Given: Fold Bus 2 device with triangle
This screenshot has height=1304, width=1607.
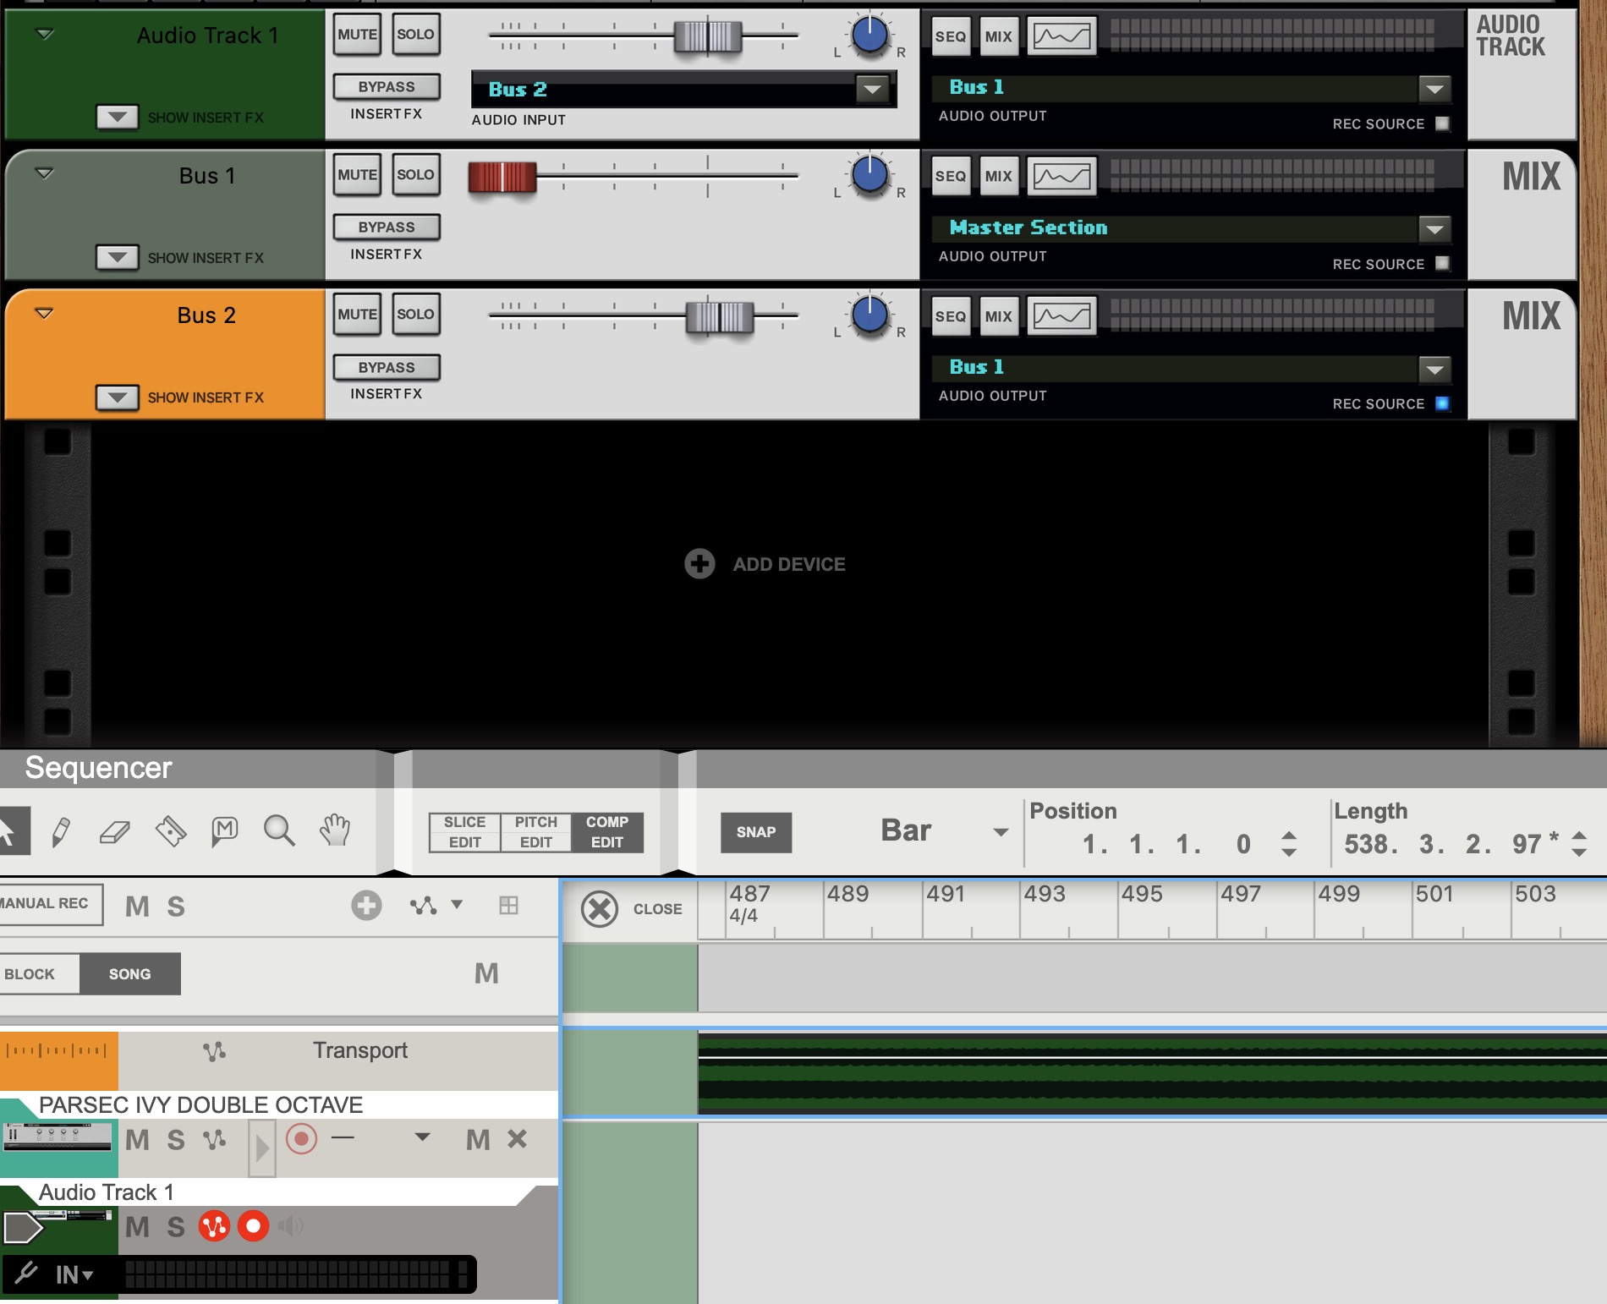Looking at the screenshot, I should (44, 314).
